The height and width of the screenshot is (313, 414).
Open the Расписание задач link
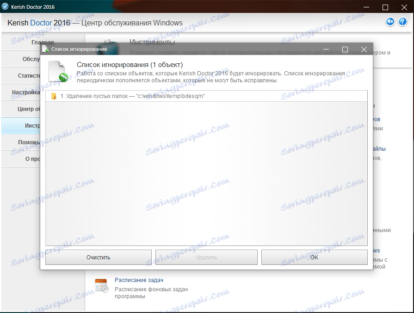pos(139,280)
